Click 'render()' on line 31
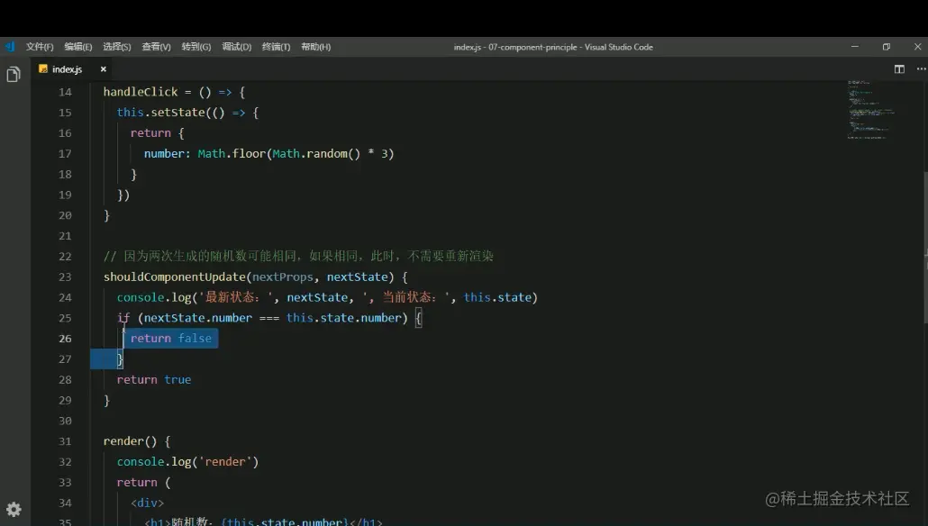This screenshot has width=928, height=526. coord(131,441)
